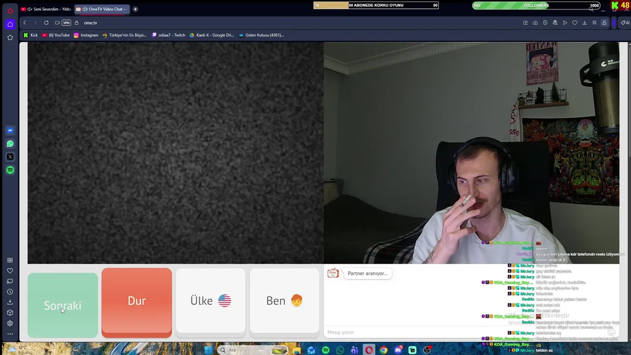Screen dimensions: 631x355
Task: Open the bookmarks star in sidebar
Action: point(10,37)
